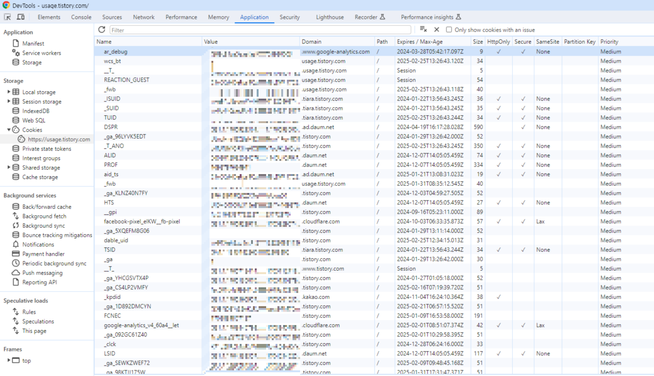654x376 pixels.
Task: Open the Lighthouse tab
Action: (x=330, y=17)
